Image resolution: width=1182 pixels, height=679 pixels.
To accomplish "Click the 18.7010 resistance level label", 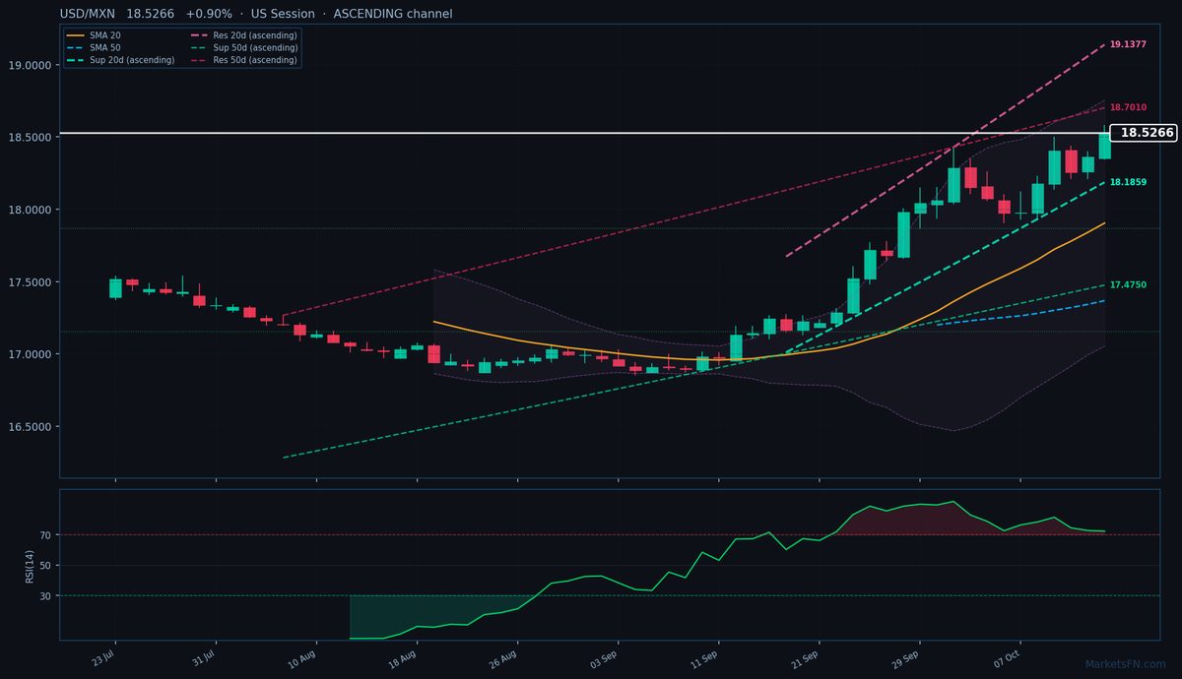I will [1128, 107].
